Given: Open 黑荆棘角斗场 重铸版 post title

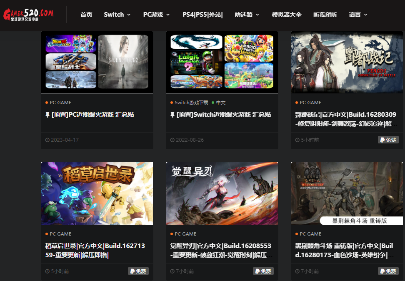Looking at the screenshot, I should (344, 251).
